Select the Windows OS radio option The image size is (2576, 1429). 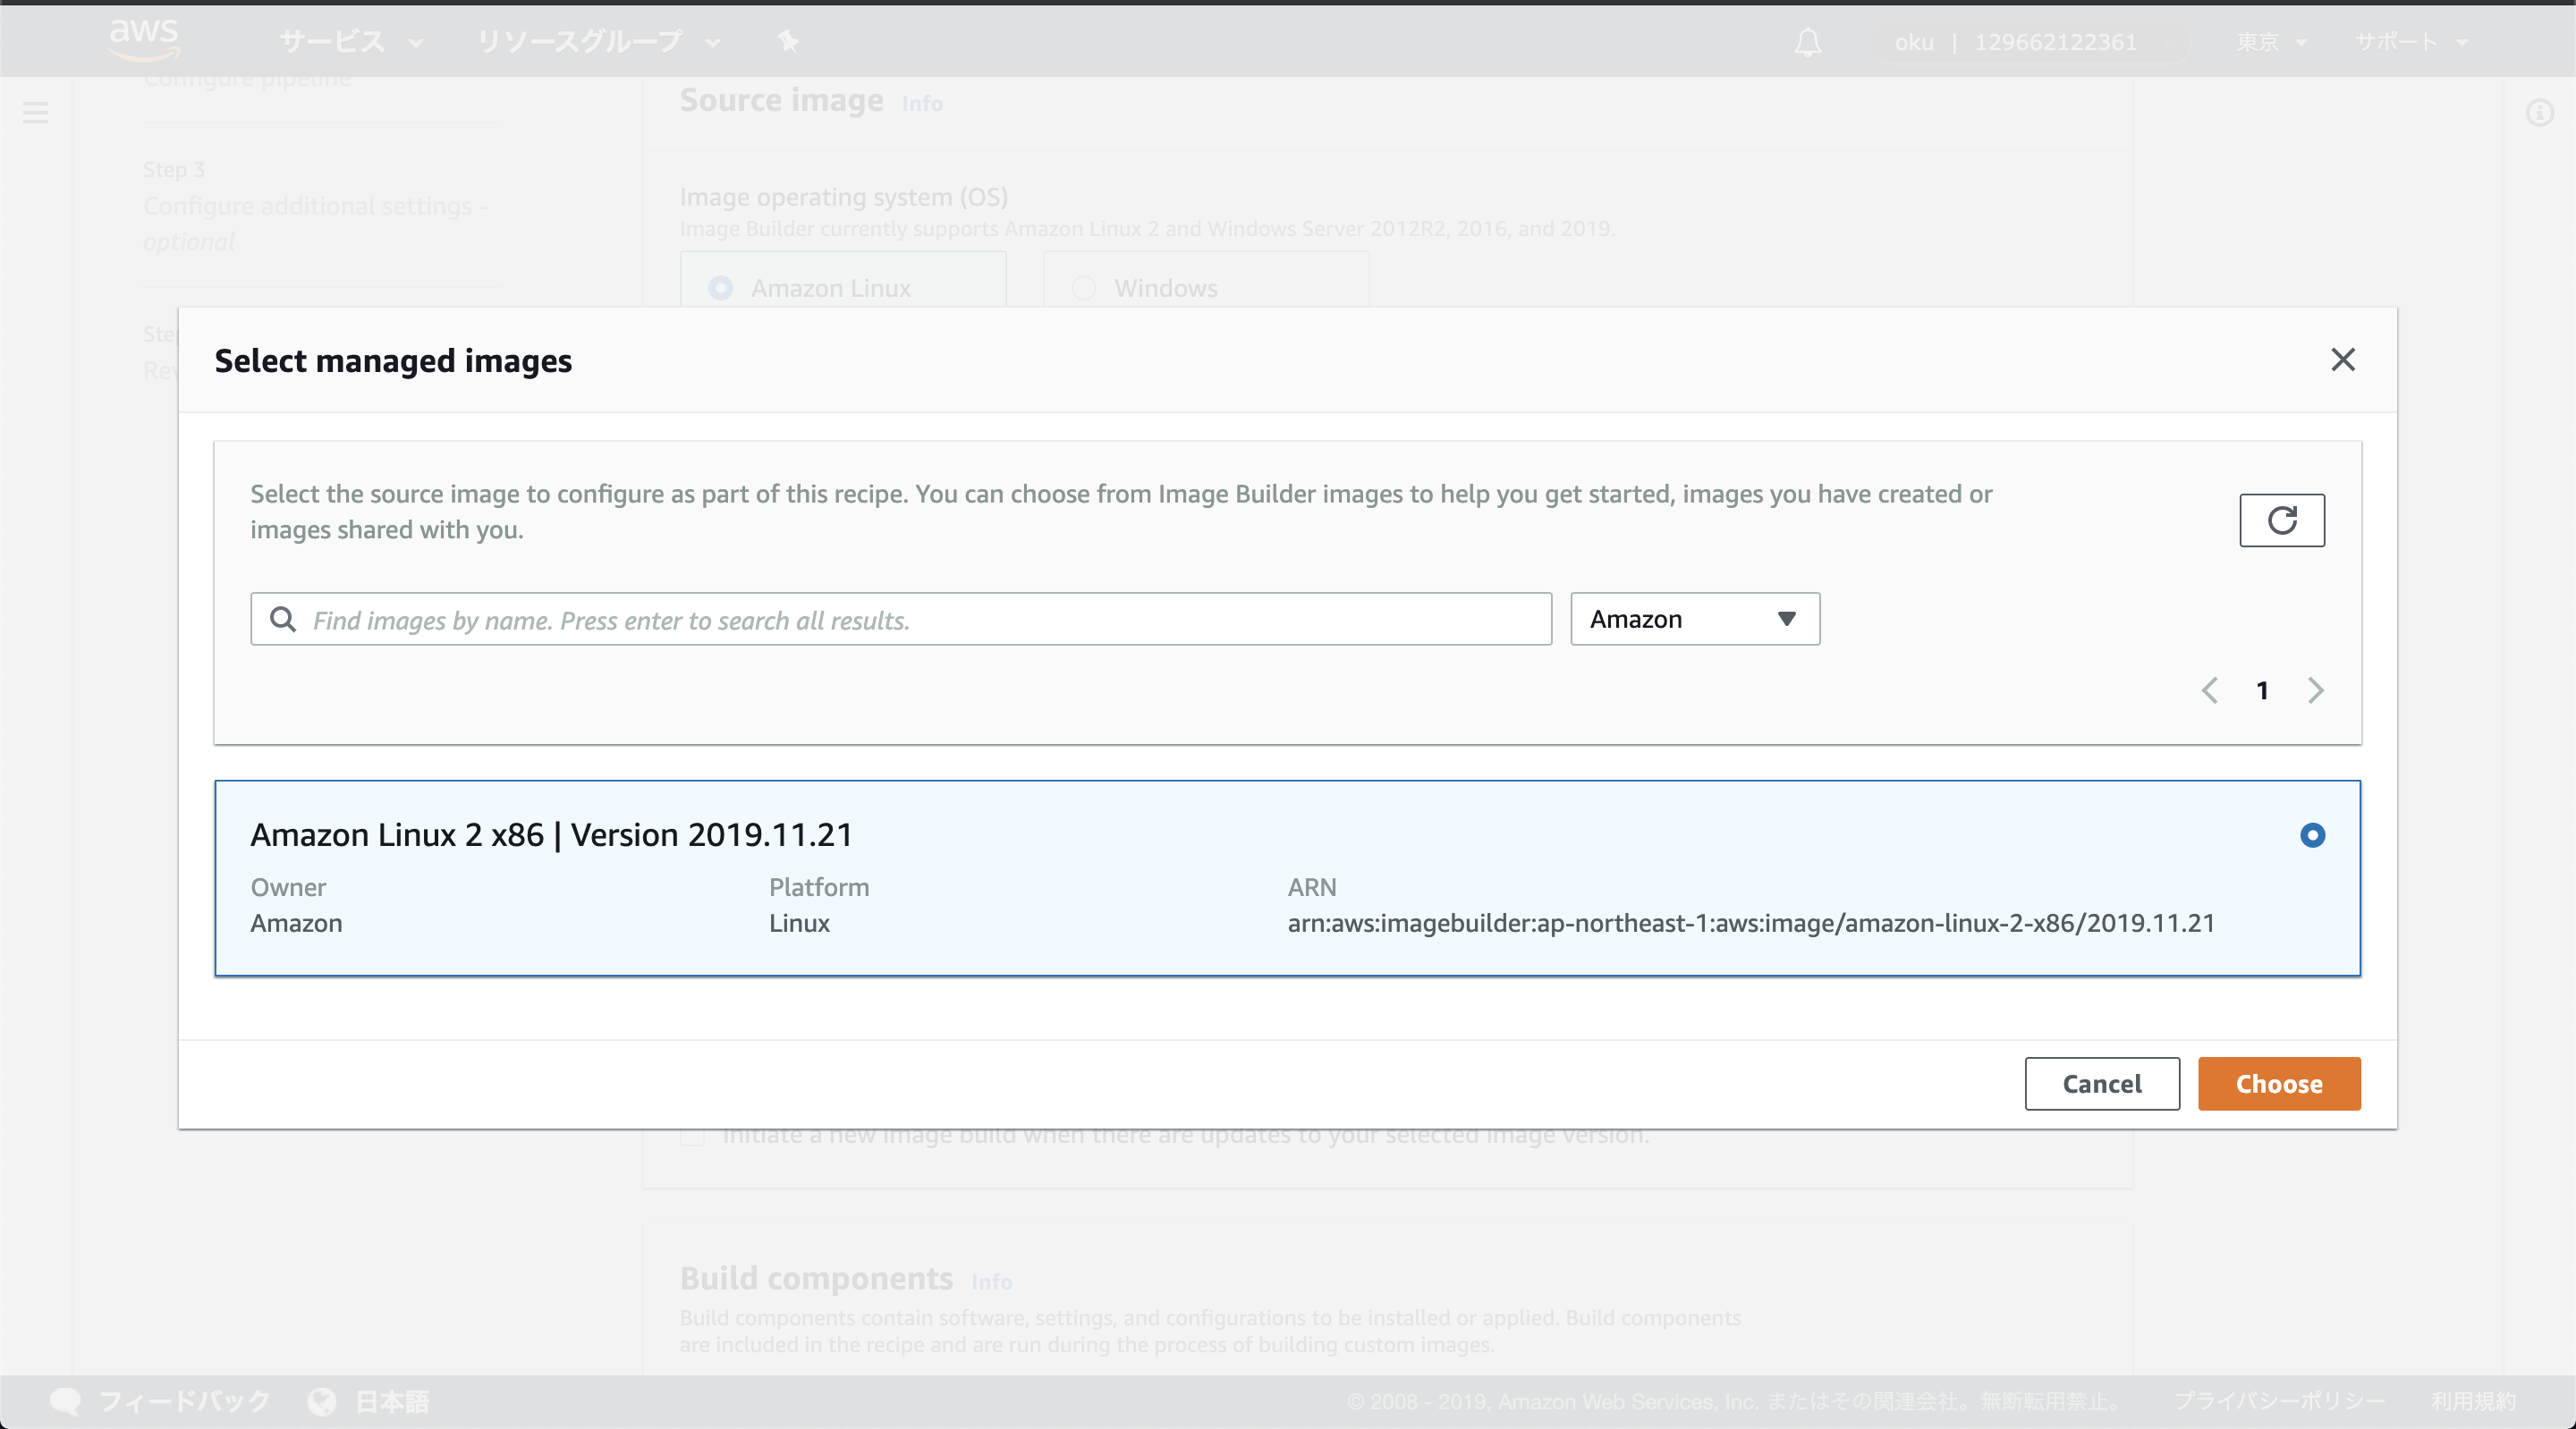[1083, 288]
